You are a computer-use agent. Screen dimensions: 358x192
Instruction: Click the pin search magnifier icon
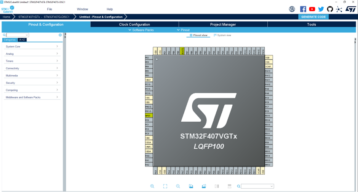coord(238,186)
